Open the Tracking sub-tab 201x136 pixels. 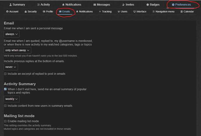(105, 12)
